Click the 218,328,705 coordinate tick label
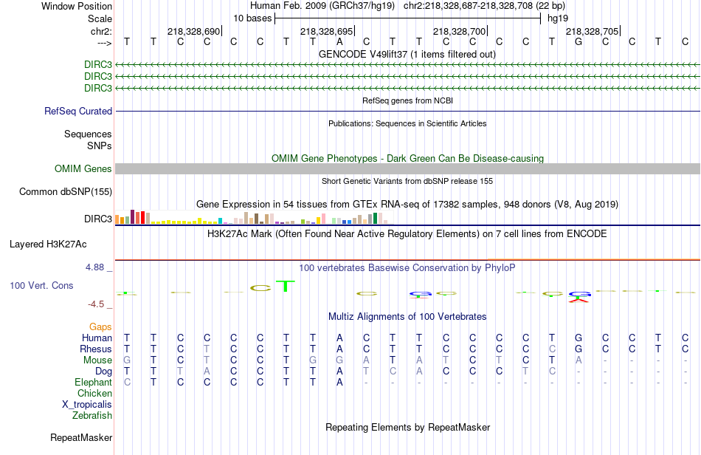Screen dimensions: 701x455 (592, 31)
